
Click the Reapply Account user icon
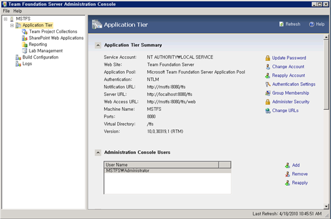[268, 75]
